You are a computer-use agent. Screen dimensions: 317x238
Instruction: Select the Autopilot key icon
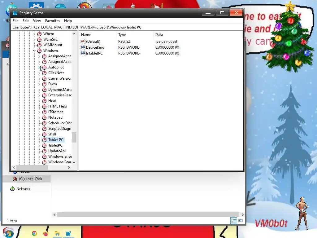click(44, 67)
